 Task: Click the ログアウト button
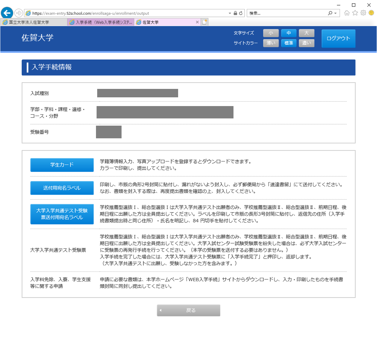tap(338, 38)
